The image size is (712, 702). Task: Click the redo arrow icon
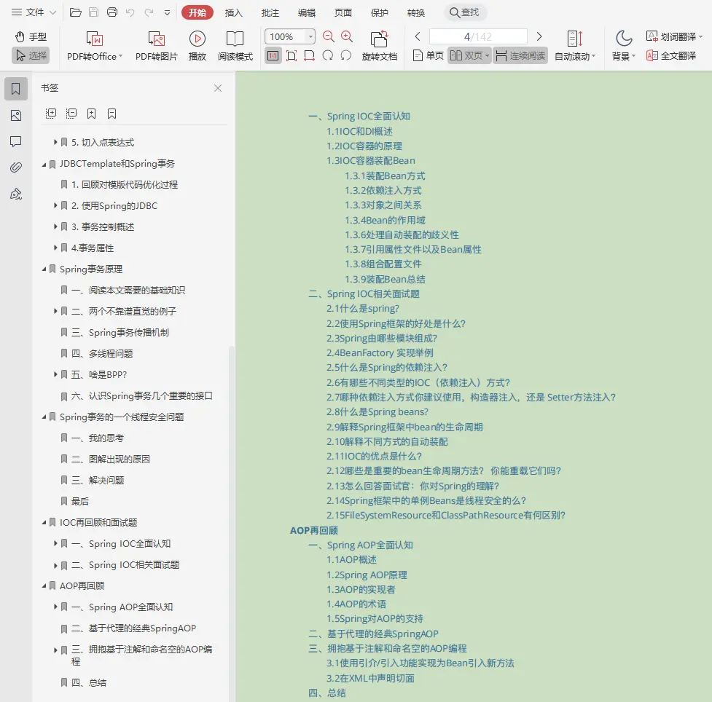(x=149, y=12)
